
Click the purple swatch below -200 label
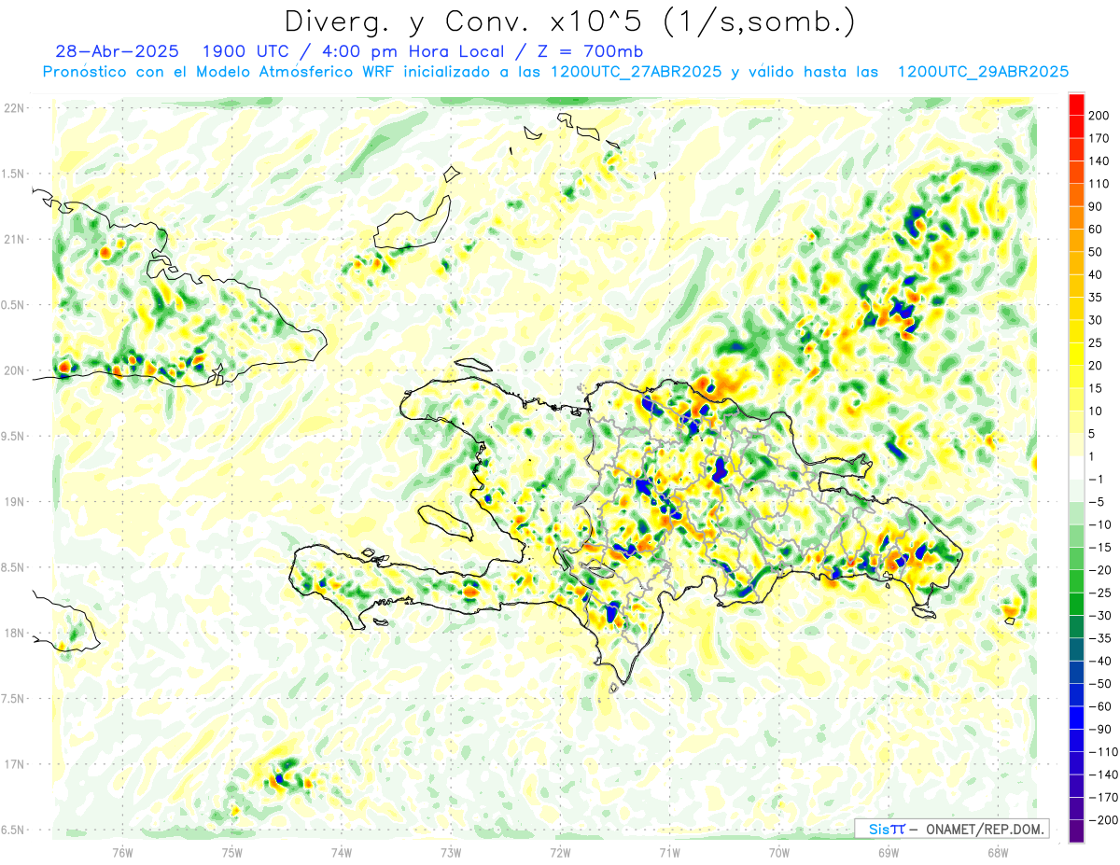1076,831
